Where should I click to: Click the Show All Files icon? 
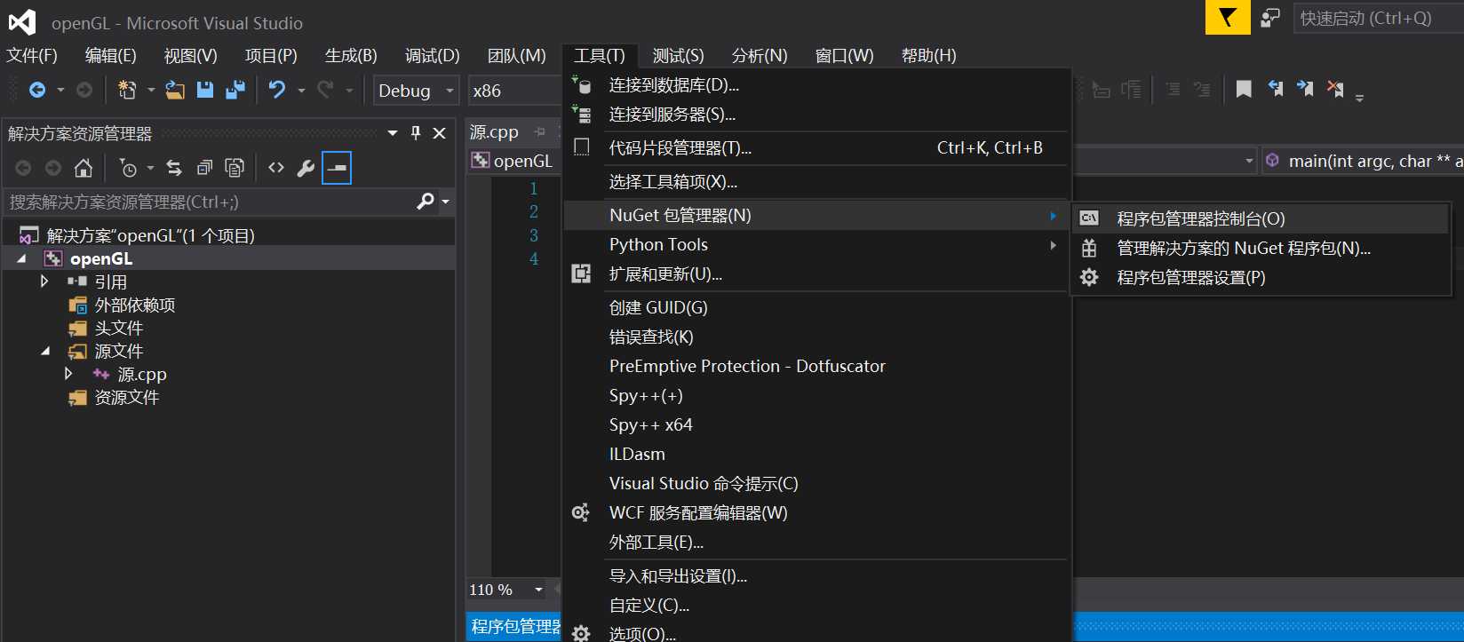[x=235, y=168]
